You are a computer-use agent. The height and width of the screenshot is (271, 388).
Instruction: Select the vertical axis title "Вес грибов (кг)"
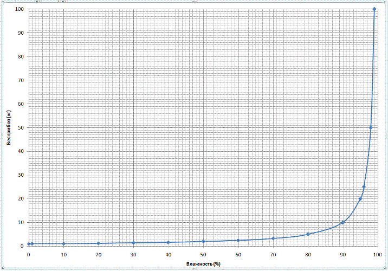tap(9, 127)
